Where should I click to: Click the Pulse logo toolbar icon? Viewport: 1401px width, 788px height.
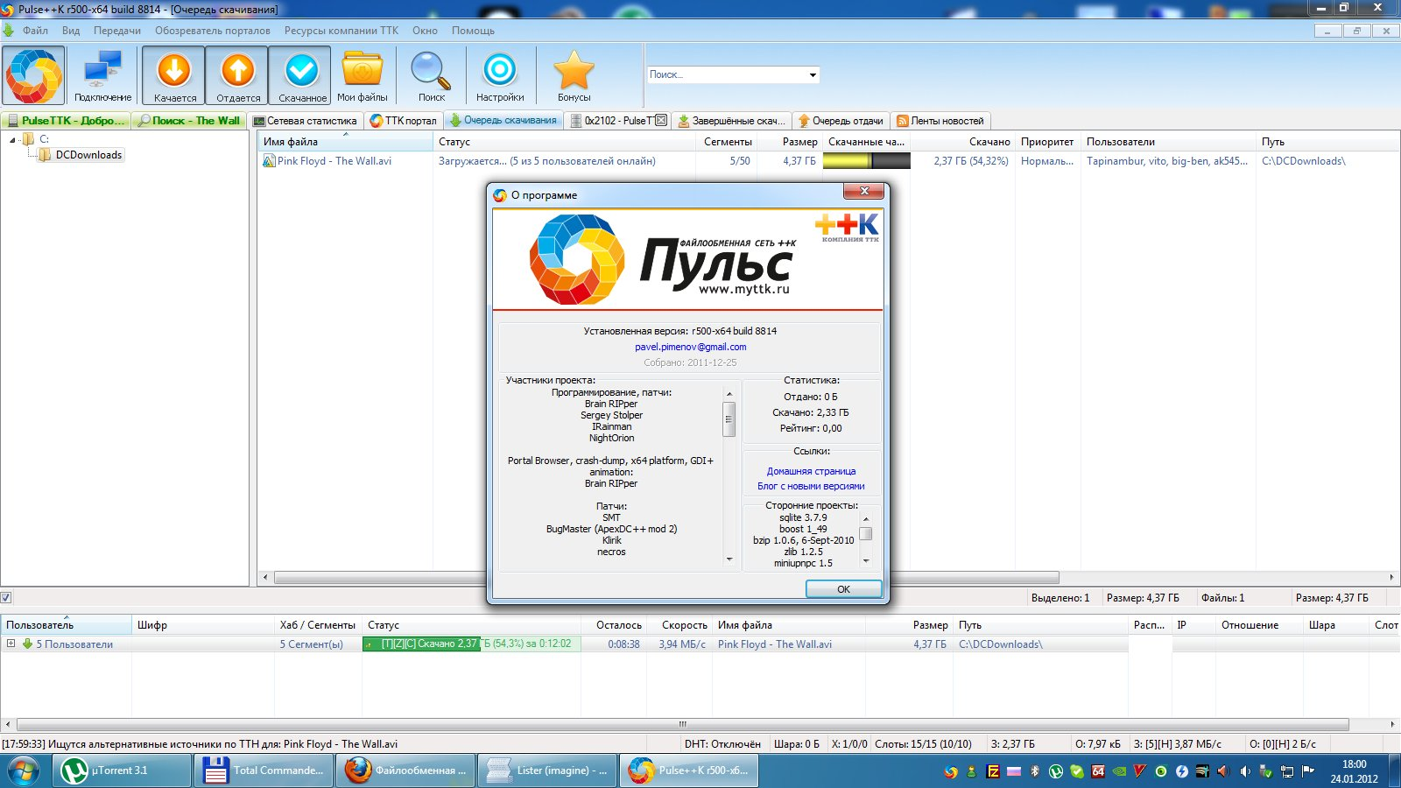pyautogui.click(x=33, y=75)
